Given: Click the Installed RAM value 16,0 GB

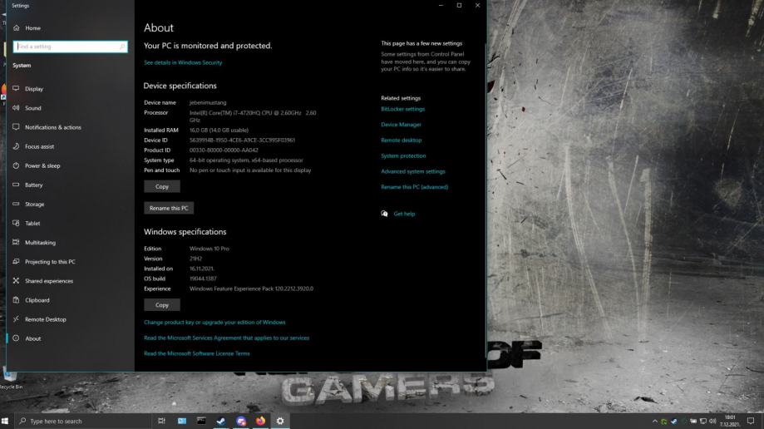Looking at the screenshot, I should coord(219,131).
